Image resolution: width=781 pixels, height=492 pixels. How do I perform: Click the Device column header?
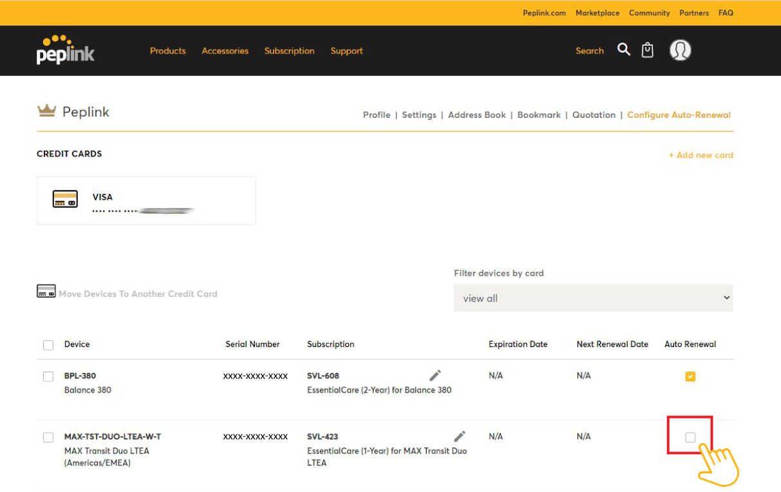[x=77, y=345]
